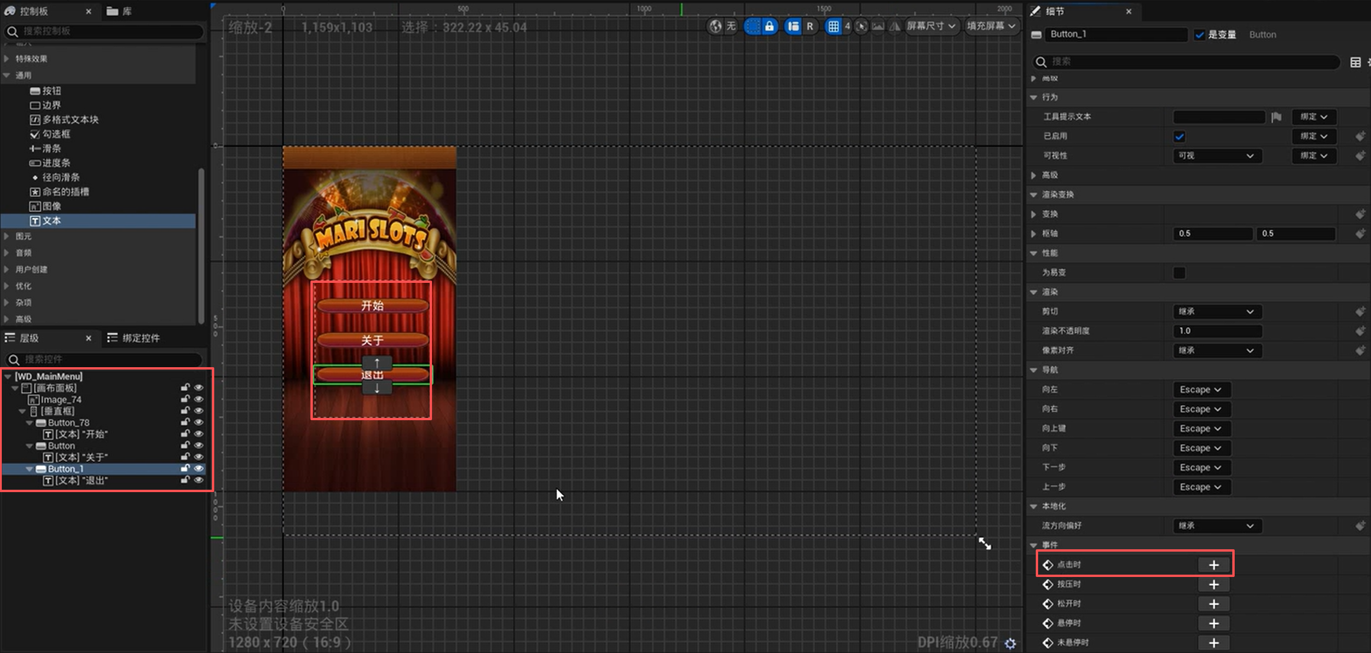Click the designer settings gear icon
1371x653 pixels.
(1010, 643)
